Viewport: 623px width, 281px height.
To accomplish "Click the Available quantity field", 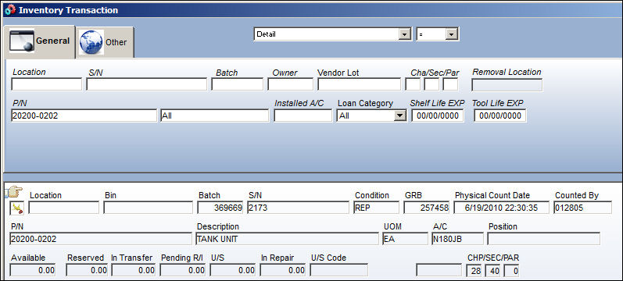I will click(x=33, y=270).
